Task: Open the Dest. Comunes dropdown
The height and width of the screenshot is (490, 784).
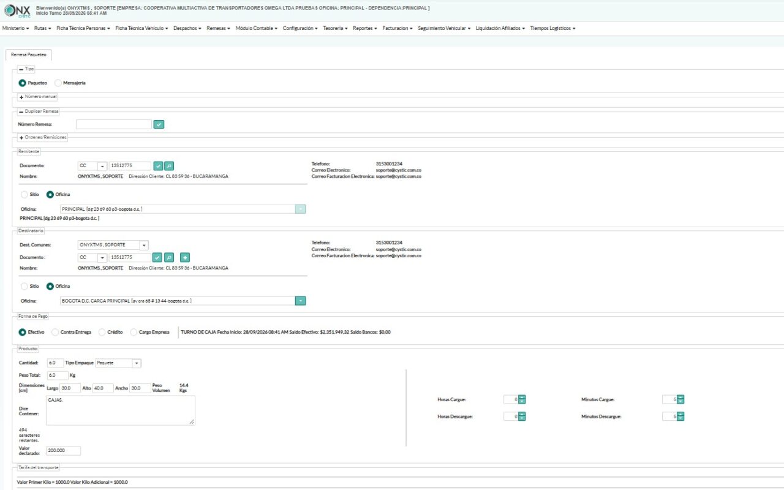Action: coord(144,245)
